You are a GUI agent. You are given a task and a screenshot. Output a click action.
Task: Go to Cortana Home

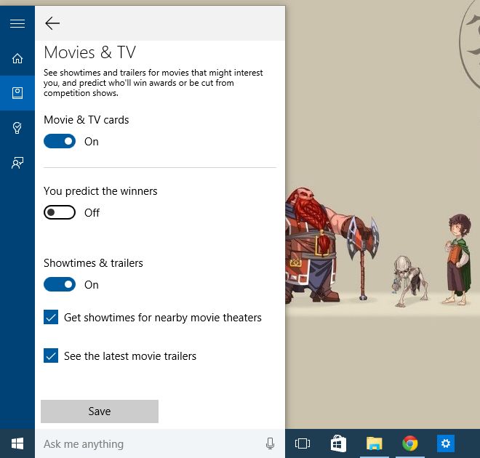click(x=17, y=58)
